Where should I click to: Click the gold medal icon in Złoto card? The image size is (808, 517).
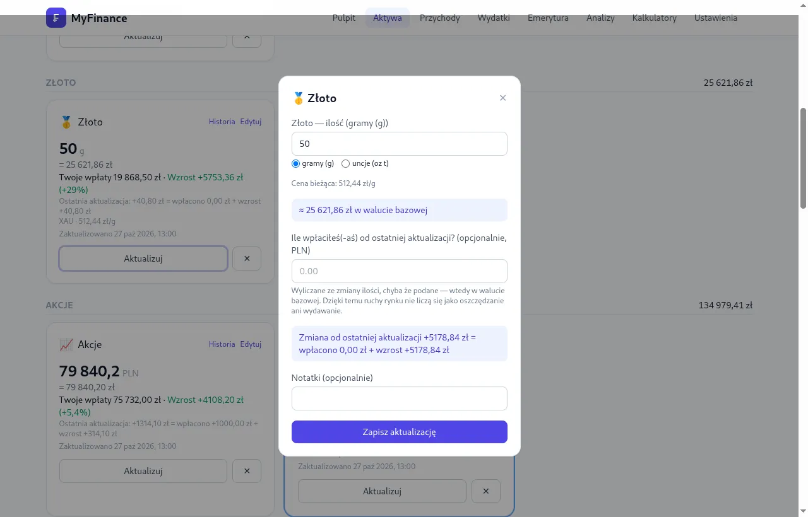pos(66,122)
